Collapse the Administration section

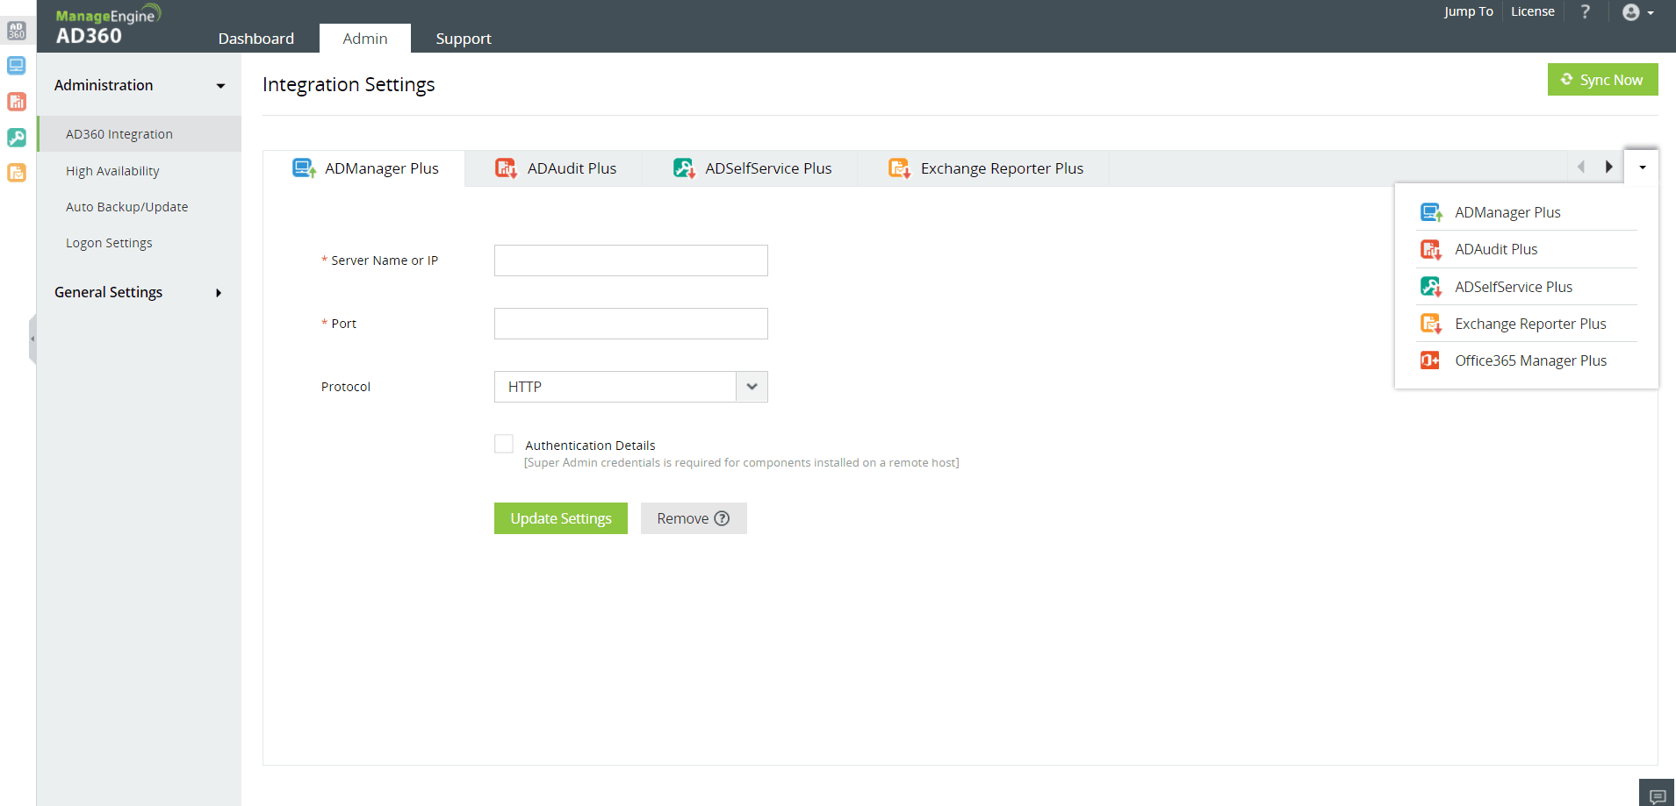click(220, 85)
